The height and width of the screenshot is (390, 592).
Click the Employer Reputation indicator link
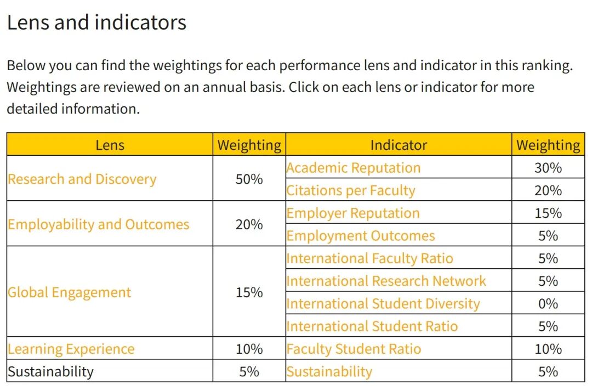coord(353,213)
